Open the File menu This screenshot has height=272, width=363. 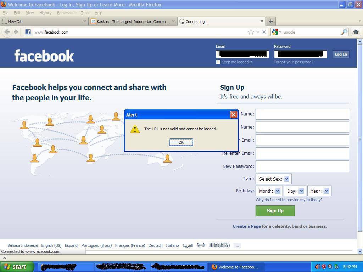[5, 13]
